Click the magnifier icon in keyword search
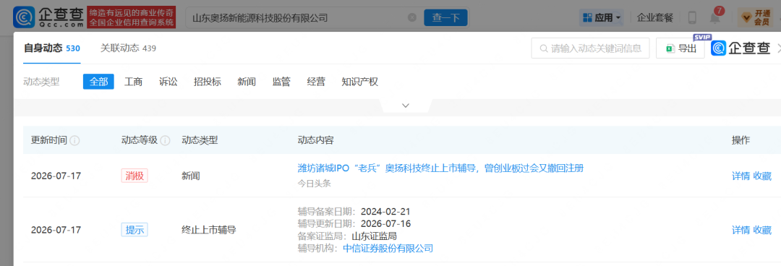The width and height of the screenshot is (781, 266). tap(544, 48)
